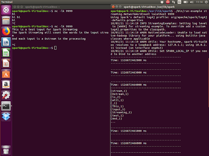Click the left terminal title bar
Viewport: 209px width, 156px height.
point(61,7)
